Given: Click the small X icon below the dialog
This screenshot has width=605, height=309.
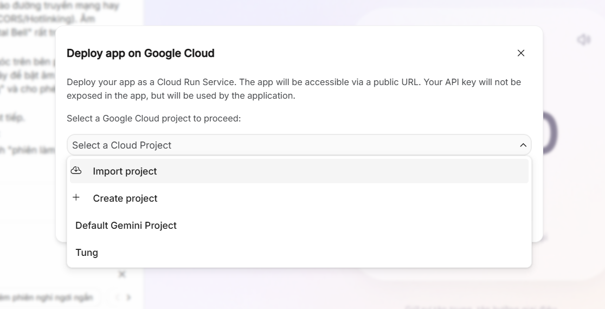Looking at the screenshot, I should click(x=122, y=274).
